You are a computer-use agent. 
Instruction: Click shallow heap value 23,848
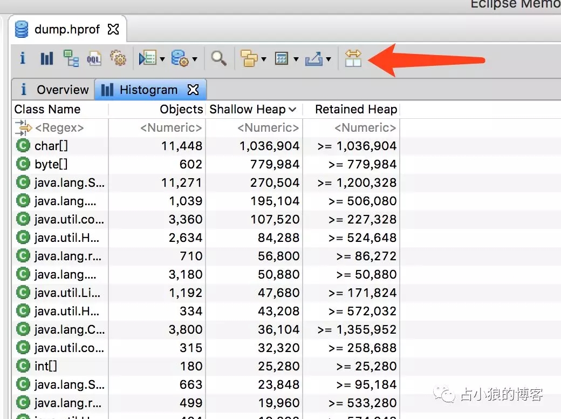[x=279, y=384]
